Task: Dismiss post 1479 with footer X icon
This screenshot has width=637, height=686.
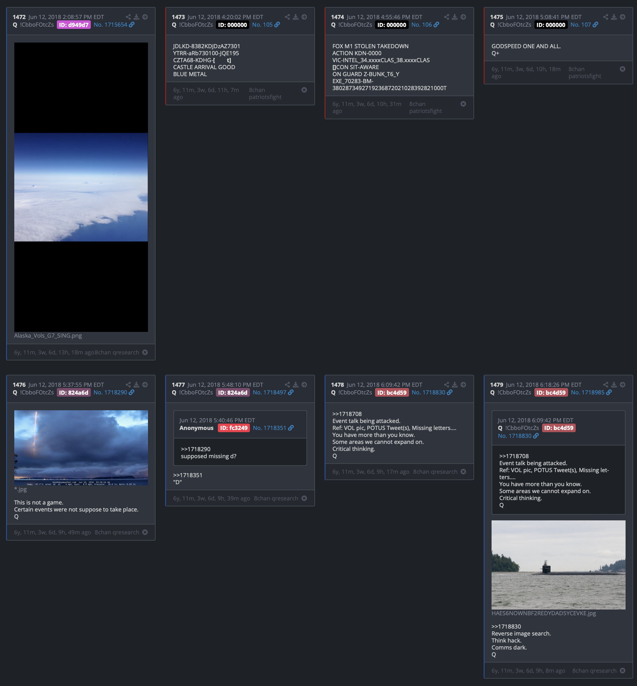Action: (x=623, y=670)
